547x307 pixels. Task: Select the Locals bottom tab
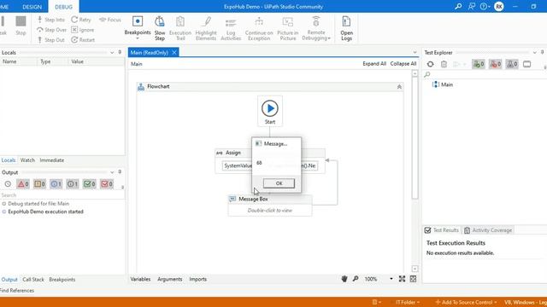[x=9, y=160]
